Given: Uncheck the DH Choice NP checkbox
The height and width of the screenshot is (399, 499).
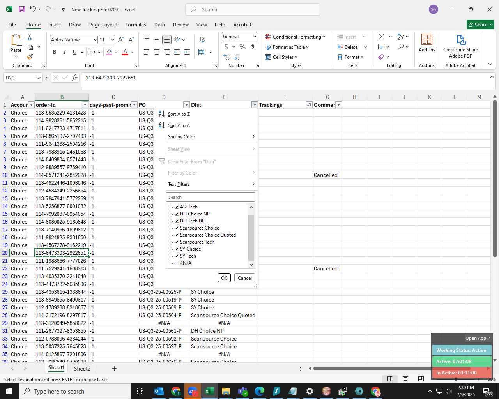Looking at the screenshot, I should [177, 214].
